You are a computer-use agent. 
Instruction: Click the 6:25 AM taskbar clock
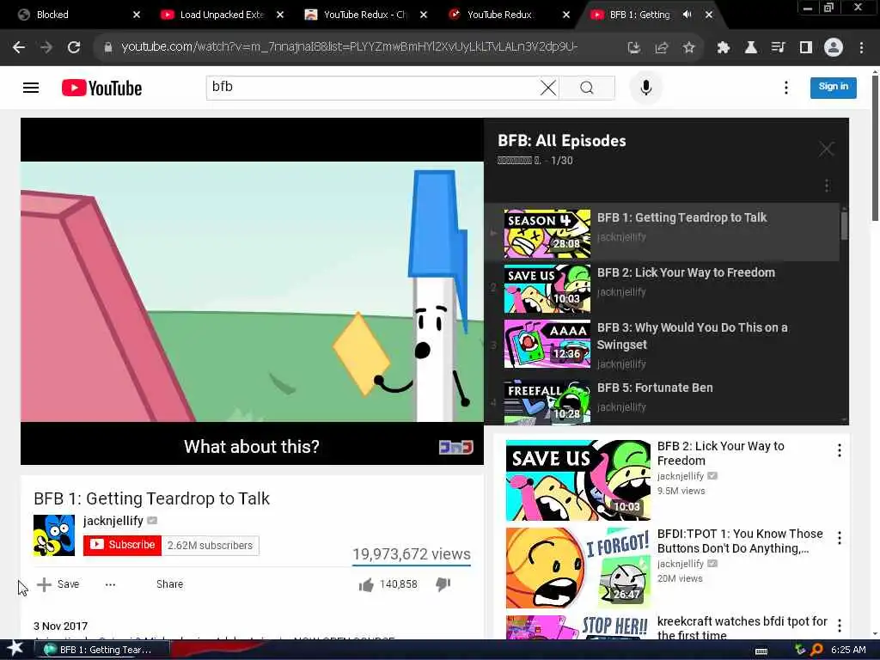coord(848,650)
